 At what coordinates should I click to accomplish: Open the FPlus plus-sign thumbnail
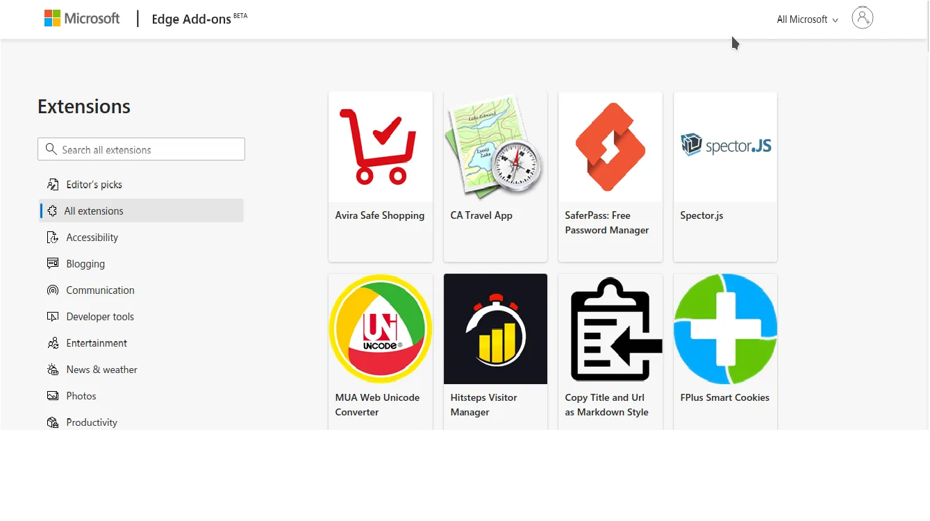pyautogui.click(x=725, y=329)
